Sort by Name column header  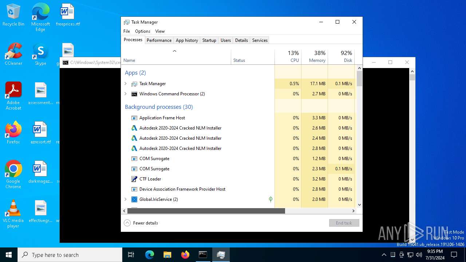[x=176, y=56]
